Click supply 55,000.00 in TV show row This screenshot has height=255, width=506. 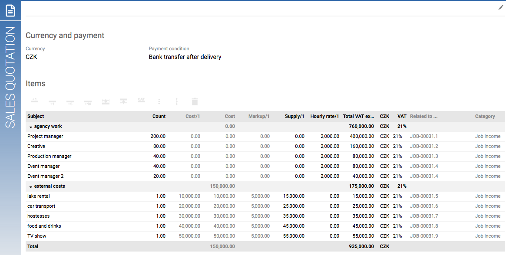[x=294, y=236]
